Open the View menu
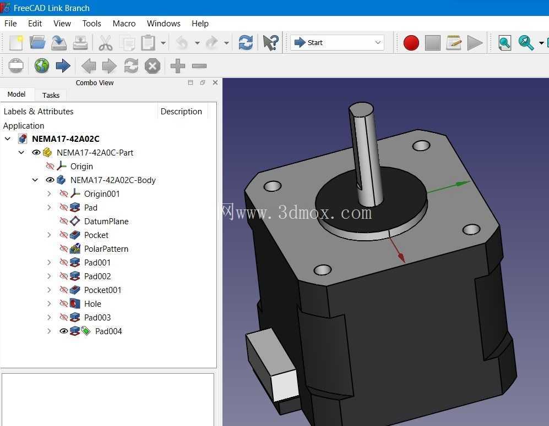Viewport: 549px width, 426px height. [62, 24]
